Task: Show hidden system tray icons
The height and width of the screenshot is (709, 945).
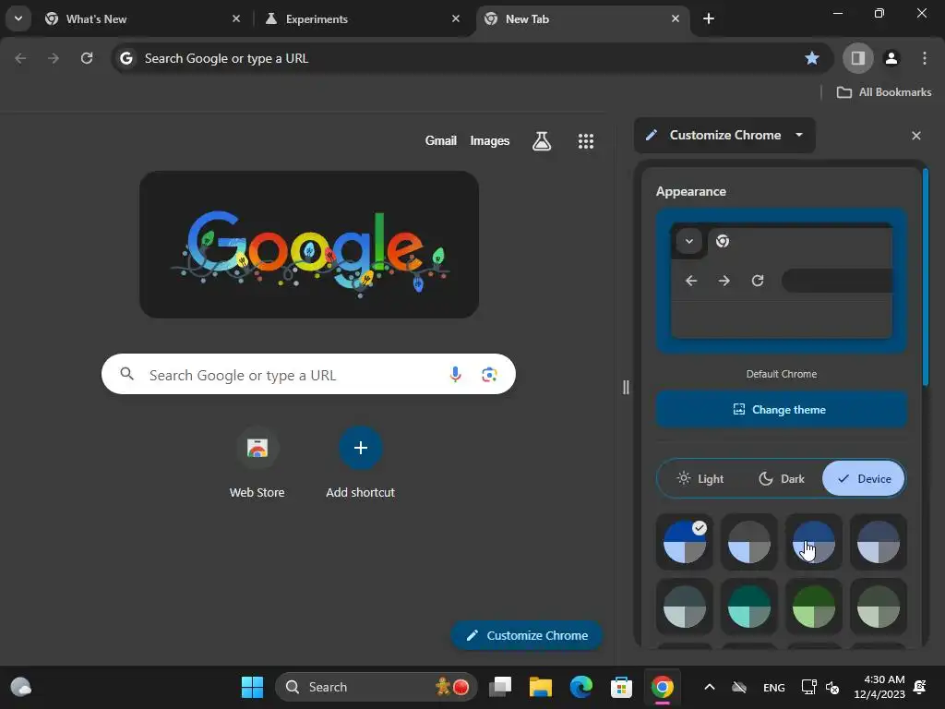Action: click(x=710, y=687)
